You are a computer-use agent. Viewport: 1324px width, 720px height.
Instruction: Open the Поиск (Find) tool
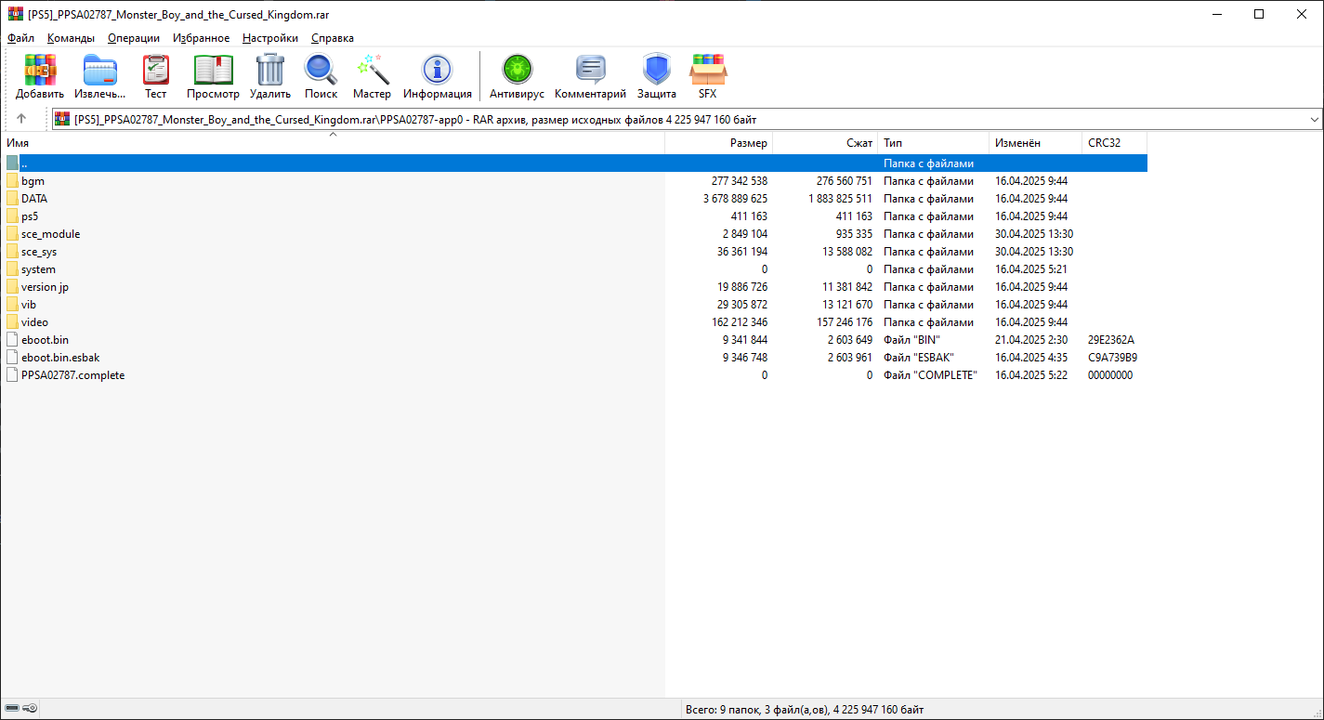click(321, 76)
